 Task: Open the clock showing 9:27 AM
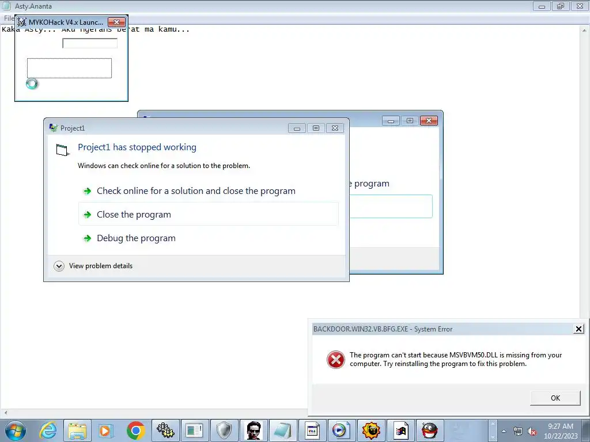coord(560,431)
